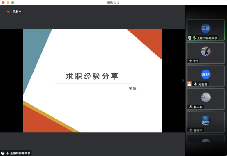Select 秦丽华's blue avatar image

[x=206, y=121]
